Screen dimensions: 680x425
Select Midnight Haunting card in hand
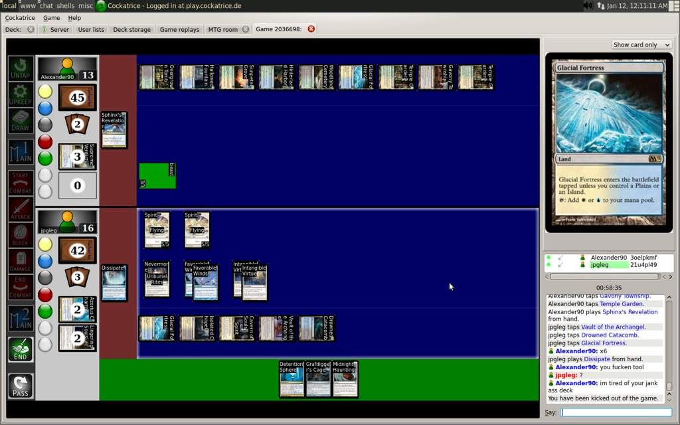[345, 379]
